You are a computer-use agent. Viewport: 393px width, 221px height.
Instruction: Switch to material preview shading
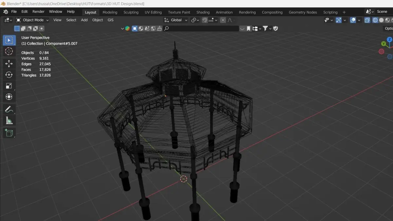click(387, 20)
